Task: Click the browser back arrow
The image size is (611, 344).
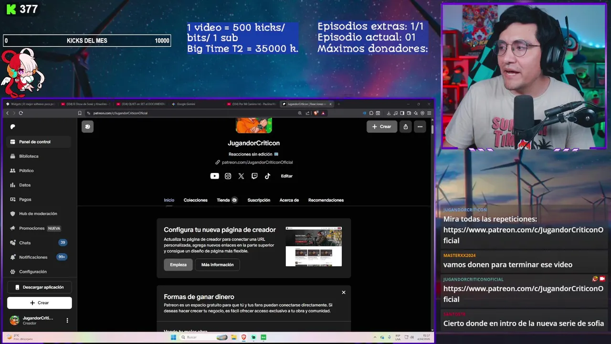Action: pyautogui.click(x=7, y=113)
